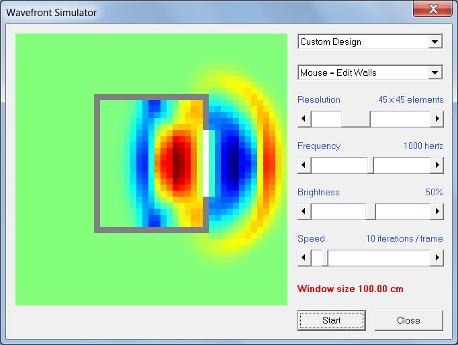Image resolution: width=458 pixels, height=345 pixels.
Task: Click the gray bottom wall of the box
Action: pyautogui.click(x=151, y=230)
